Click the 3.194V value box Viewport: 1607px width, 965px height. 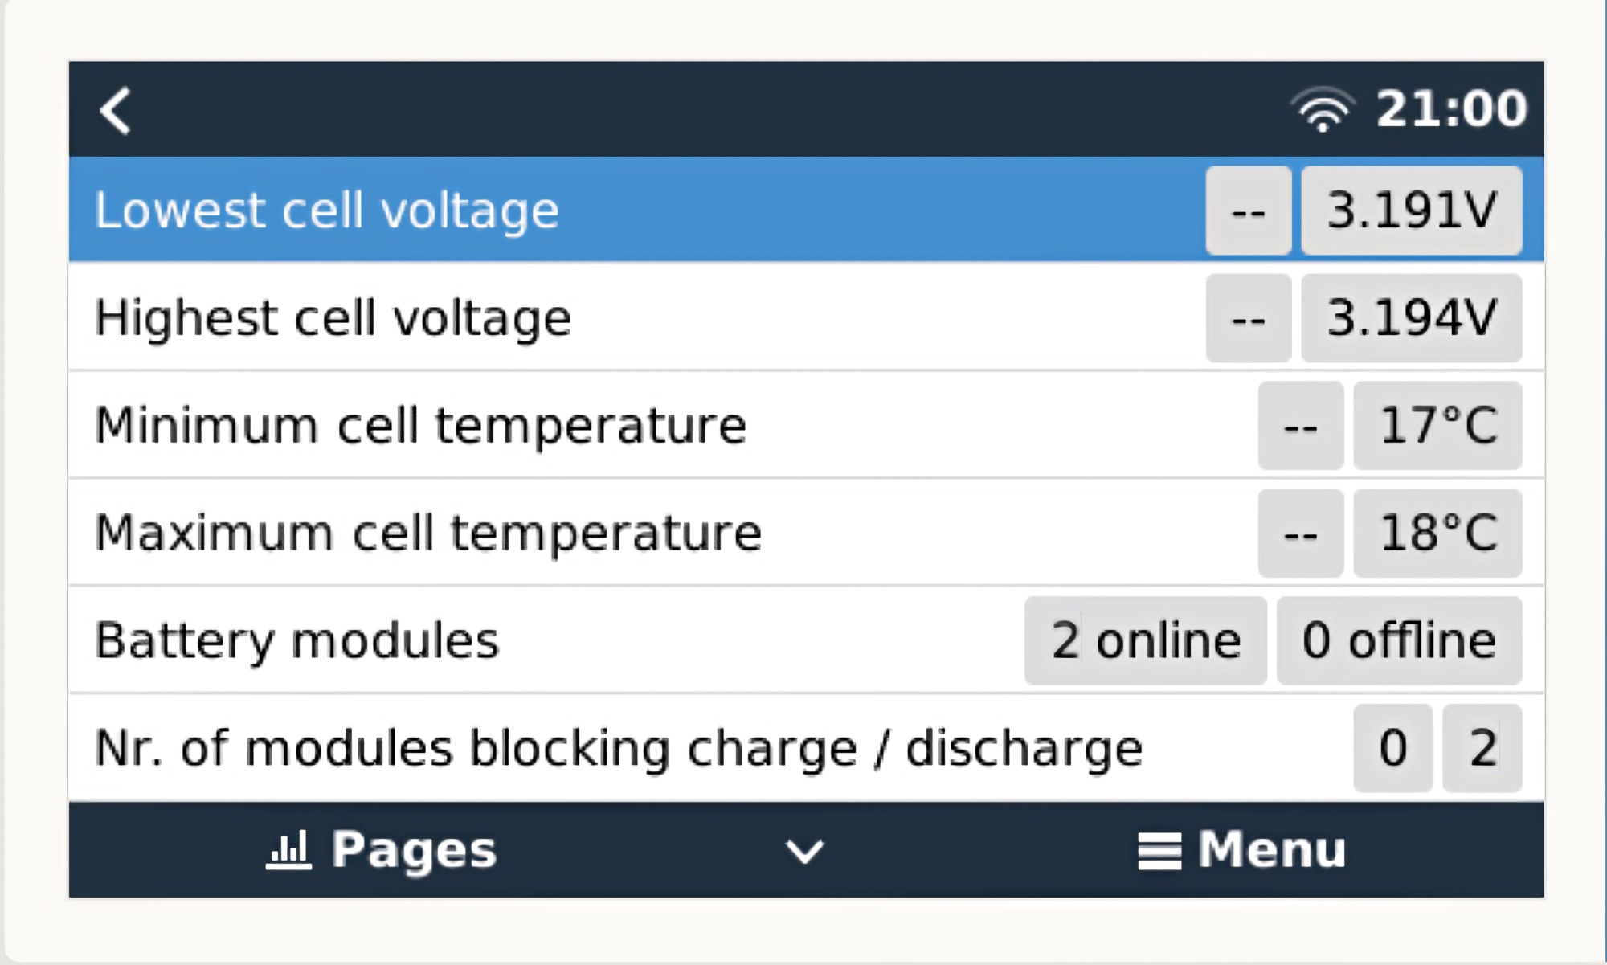[1411, 318]
